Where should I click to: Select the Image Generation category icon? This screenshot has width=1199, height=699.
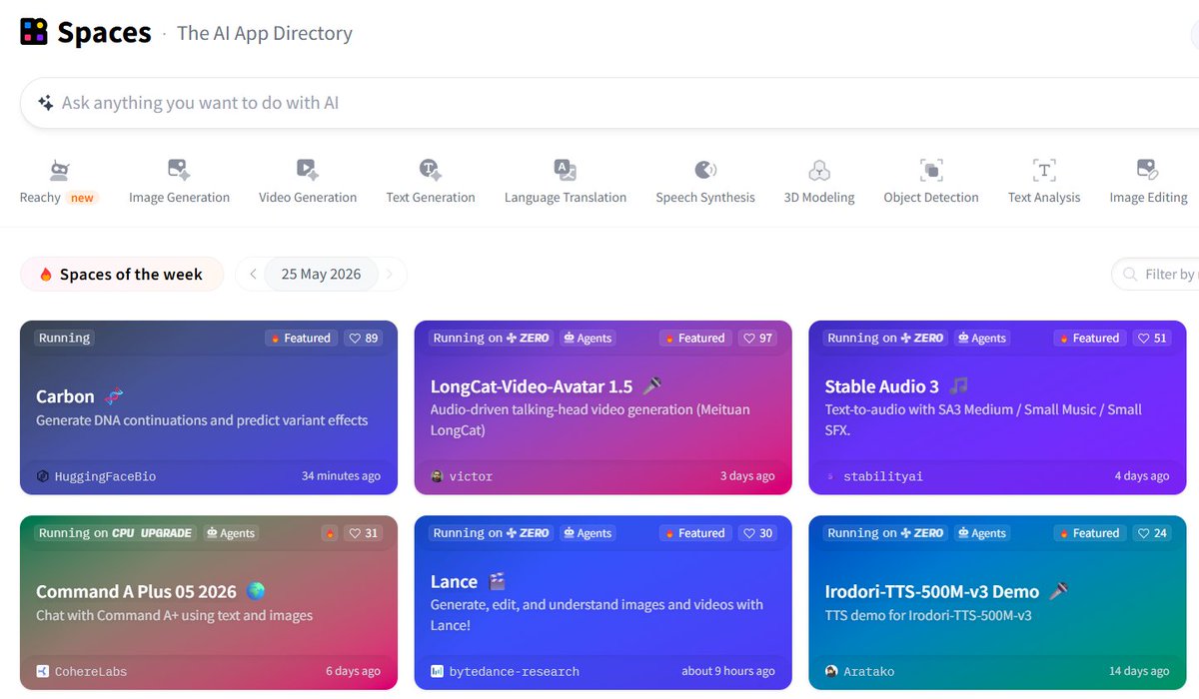click(x=179, y=170)
